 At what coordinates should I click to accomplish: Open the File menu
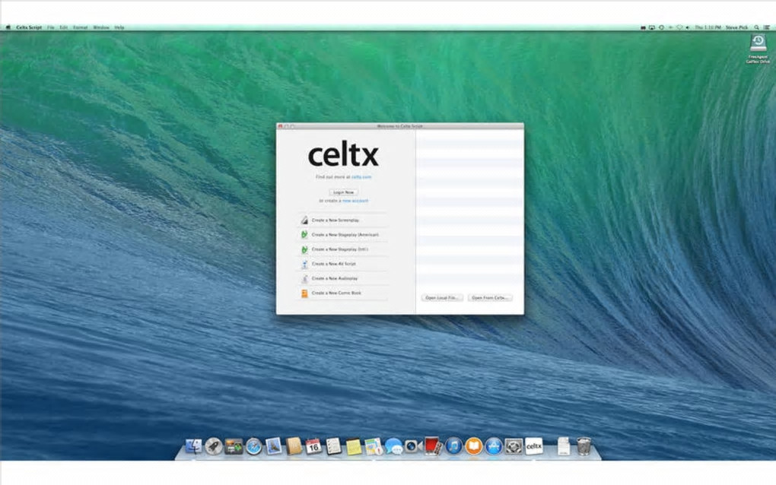point(50,27)
